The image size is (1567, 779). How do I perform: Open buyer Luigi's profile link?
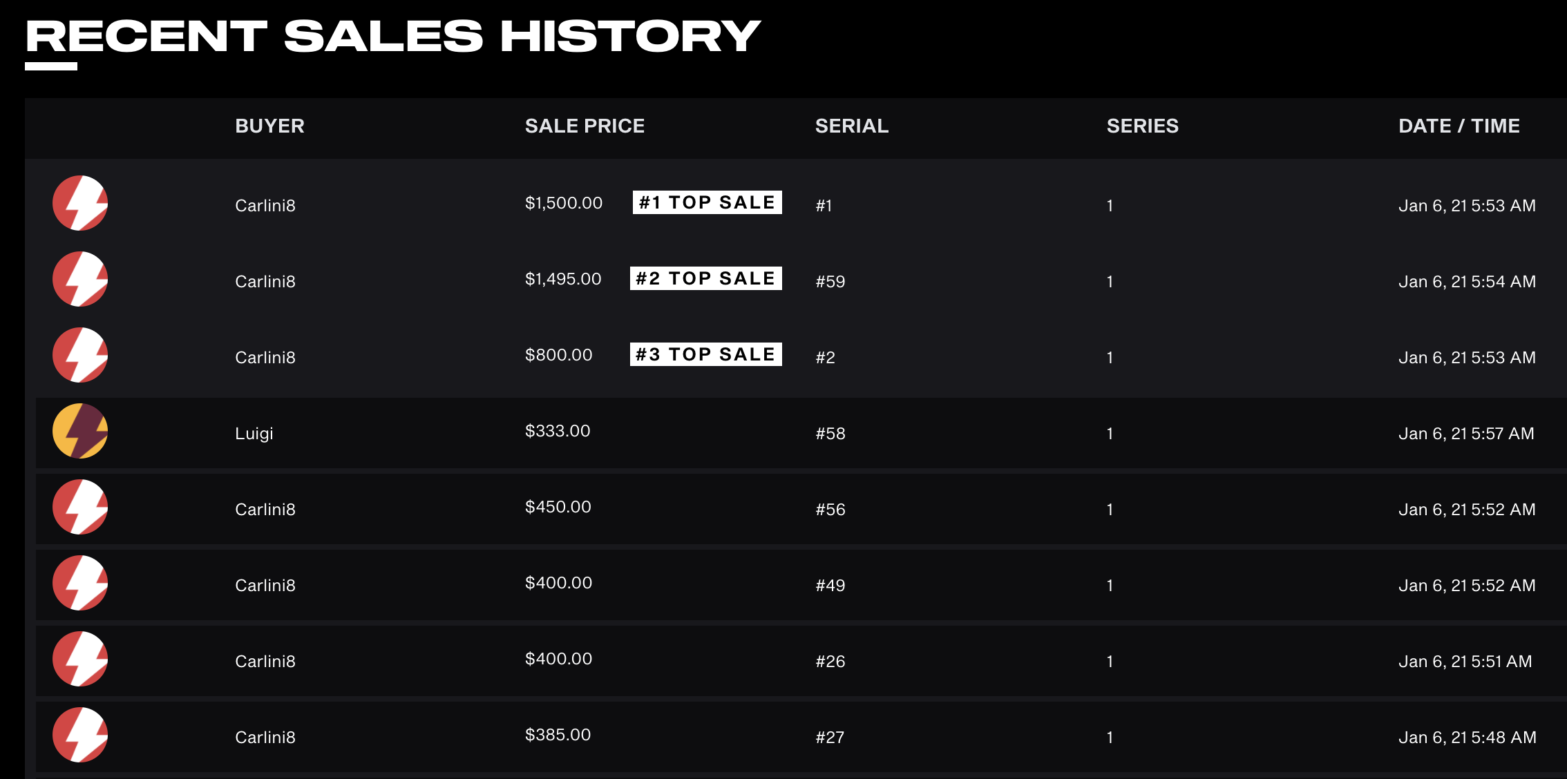[x=254, y=434]
